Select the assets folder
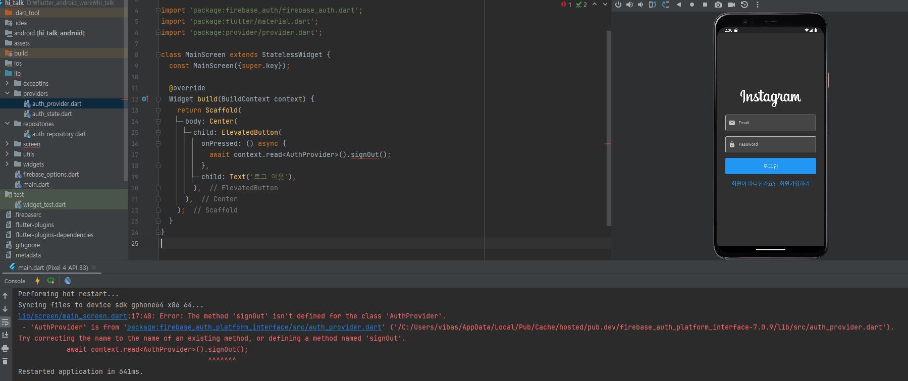Image resolution: width=908 pixels, height=381 pixels. point(22,43)
